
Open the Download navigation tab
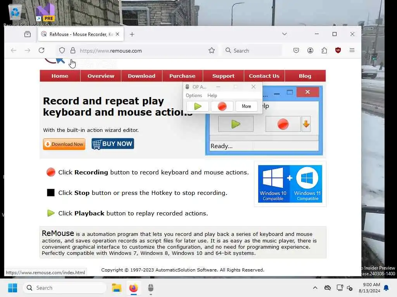pos(142,76)
